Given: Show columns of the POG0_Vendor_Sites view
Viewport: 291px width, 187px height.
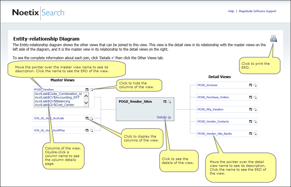Looking at the screenshot, I should click(x=165, y=101).
